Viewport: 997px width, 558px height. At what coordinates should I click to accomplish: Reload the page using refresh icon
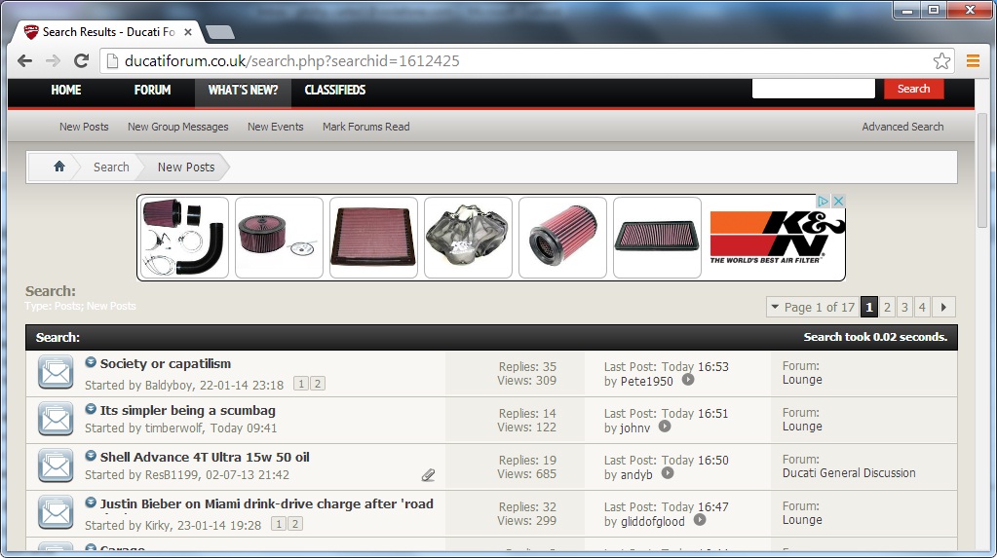click(x=82, y=61)
